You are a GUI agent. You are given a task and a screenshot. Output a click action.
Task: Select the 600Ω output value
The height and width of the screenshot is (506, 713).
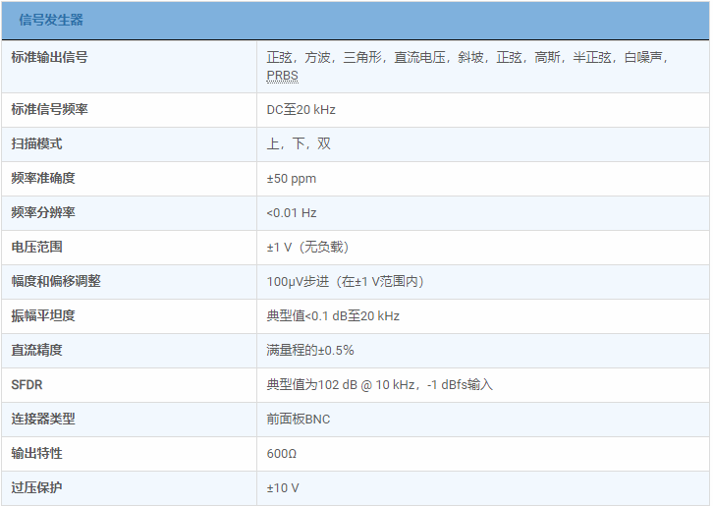(282, 454)
